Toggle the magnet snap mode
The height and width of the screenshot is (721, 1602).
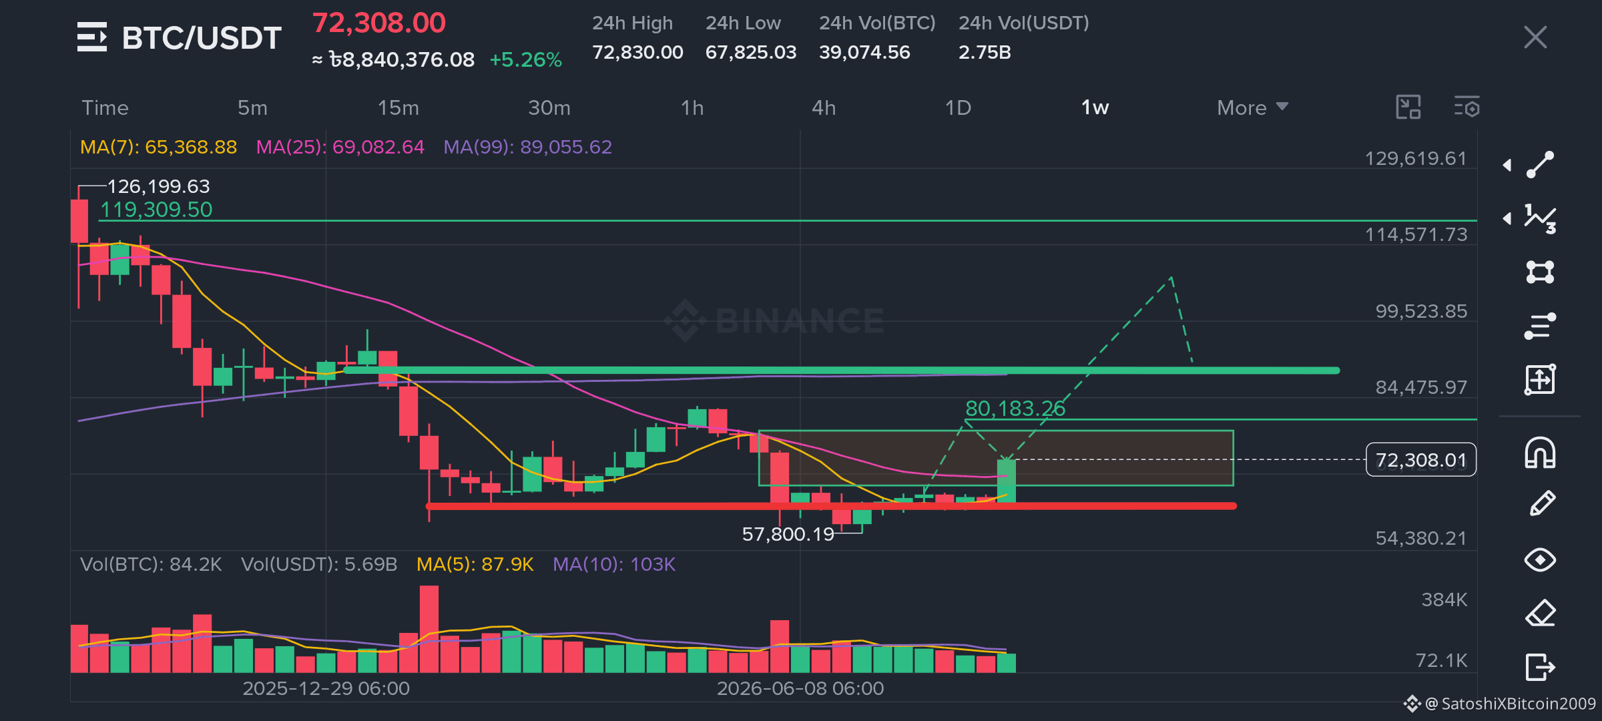(x=1540, y=453)
